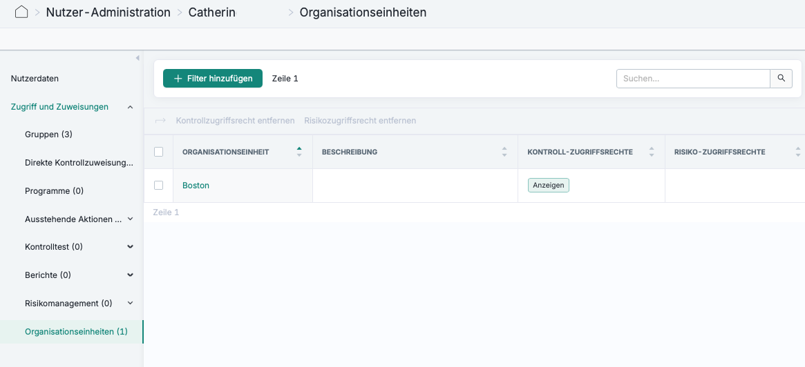The width and height of the screenshot is (805, 367).
Task: Open Nutzerdaten in sidebar
Action: (35, 79)
